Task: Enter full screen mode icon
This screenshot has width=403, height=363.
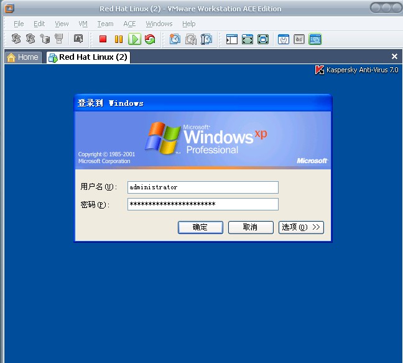Action: click(x=248, y=39)
